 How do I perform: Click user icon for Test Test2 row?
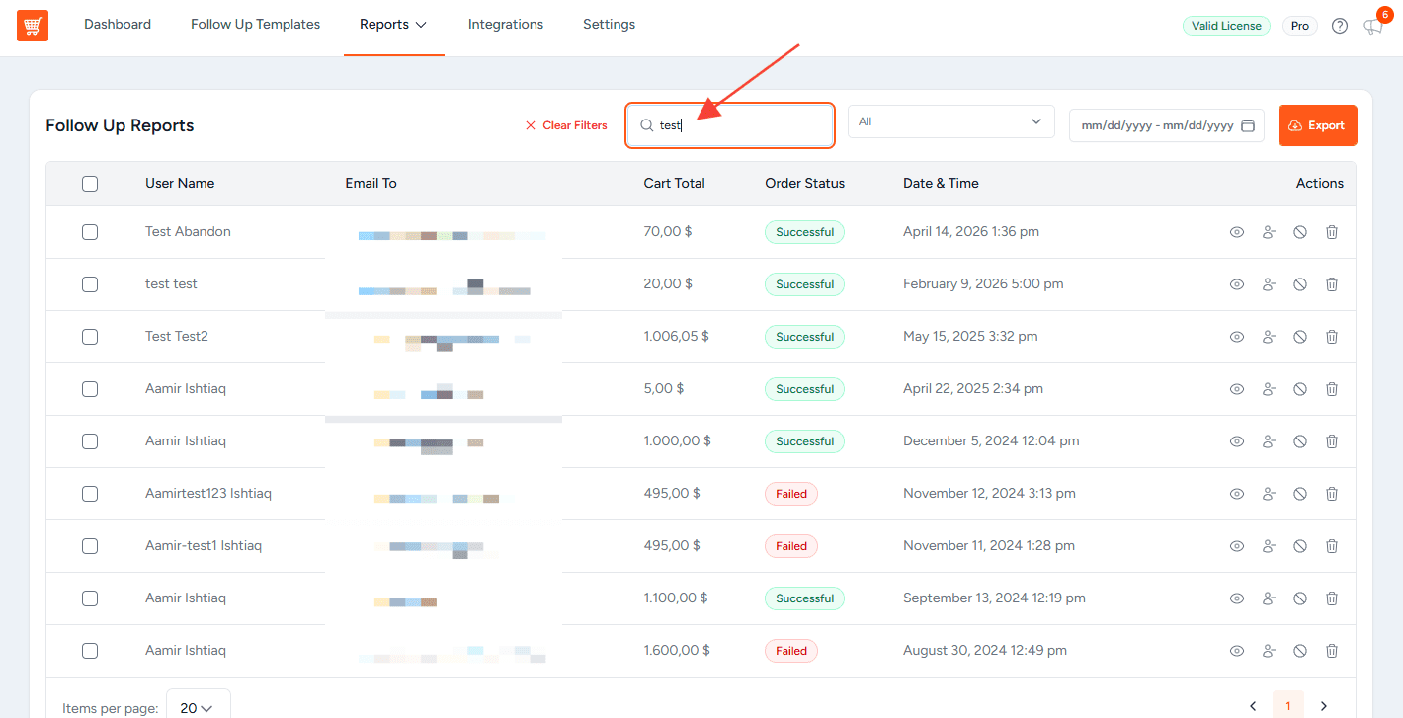1269,337
